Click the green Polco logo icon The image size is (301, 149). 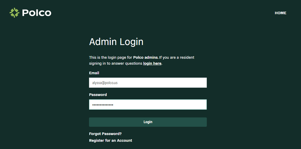(15, 13)
